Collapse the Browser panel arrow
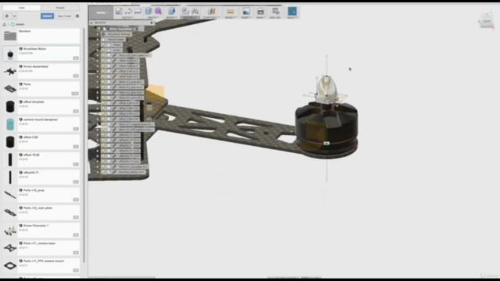Viewport: 500px width, 281px height. click(91, 23)
